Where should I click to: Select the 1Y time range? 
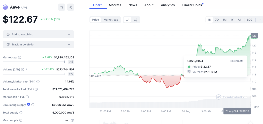pyautogui.click(x=232, y=20)
